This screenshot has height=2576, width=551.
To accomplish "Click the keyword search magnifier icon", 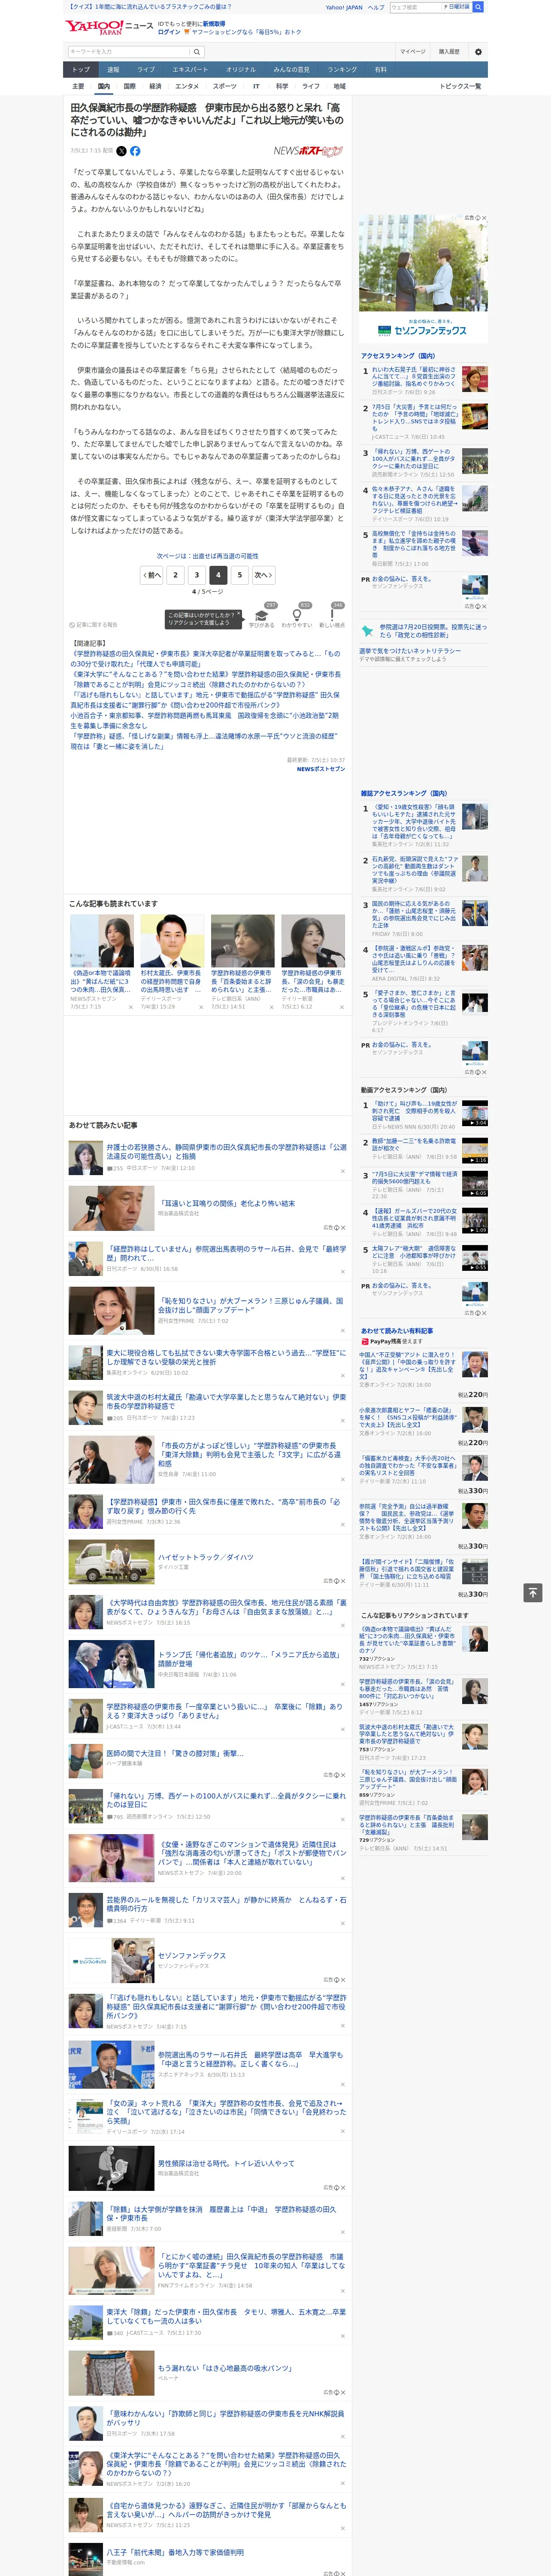I will click(197, 52).
